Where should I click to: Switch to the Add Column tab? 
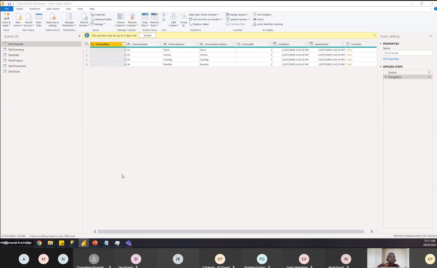coord(53,9)
